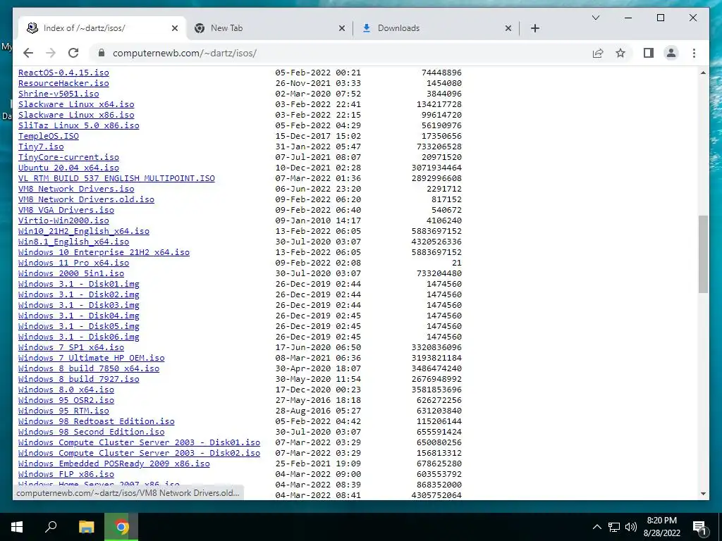Screen dimensions: 722x541
Task: Click scrollbar up arrow
Action: [x=703, y=73]
